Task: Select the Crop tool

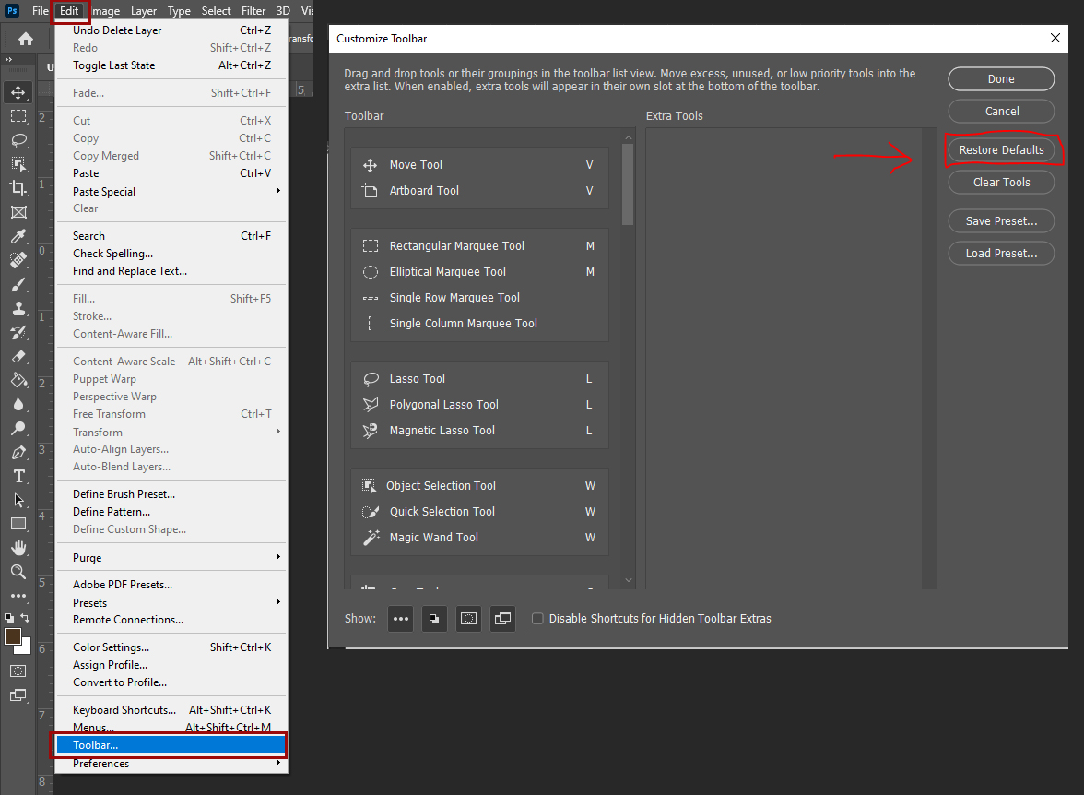Action: coord(18,187)
